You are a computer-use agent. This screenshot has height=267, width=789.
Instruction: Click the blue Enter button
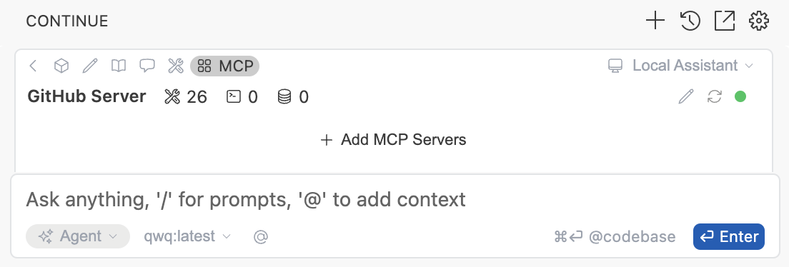tap(729, 236)
